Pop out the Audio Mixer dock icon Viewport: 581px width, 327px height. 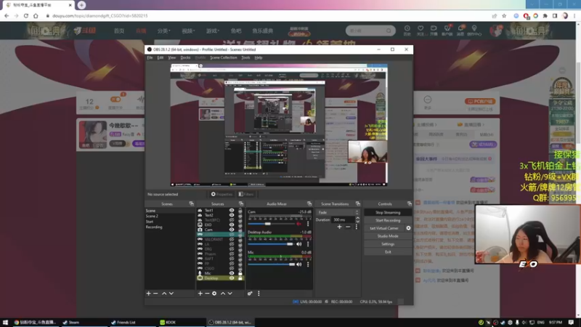[309, 203]
